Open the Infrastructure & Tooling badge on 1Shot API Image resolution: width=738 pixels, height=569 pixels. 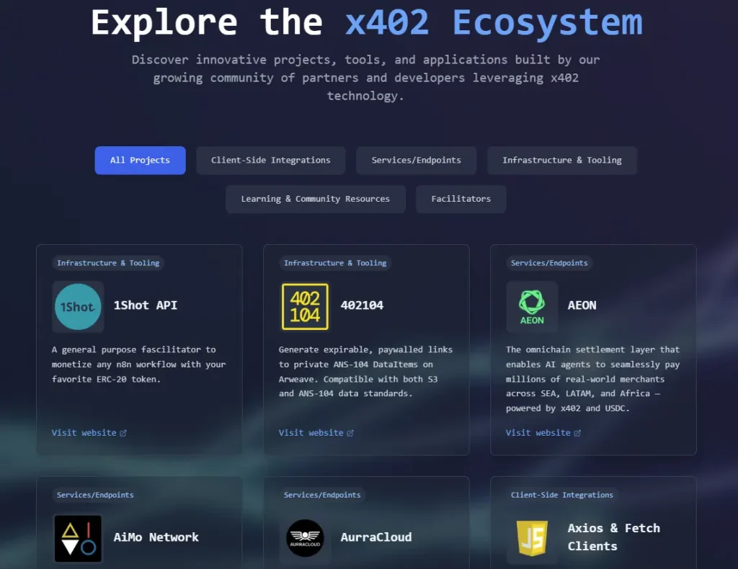tap(107, 263)
